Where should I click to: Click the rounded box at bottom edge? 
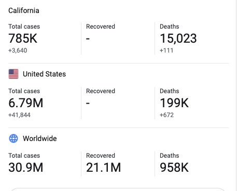coord(118,189)
